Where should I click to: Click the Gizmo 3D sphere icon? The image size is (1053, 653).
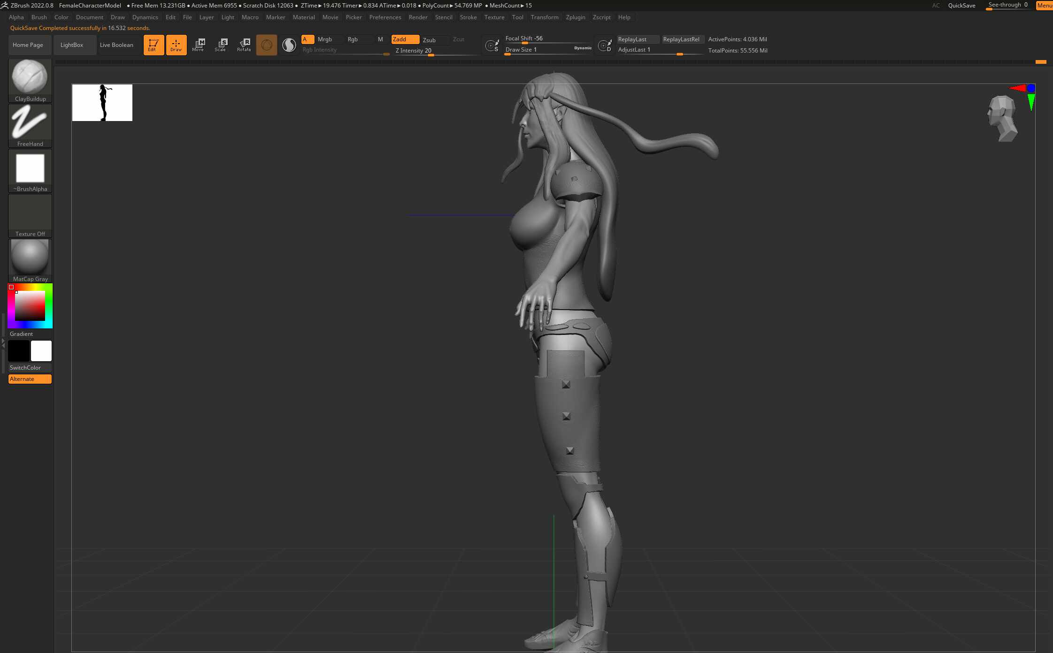point(266,45)
